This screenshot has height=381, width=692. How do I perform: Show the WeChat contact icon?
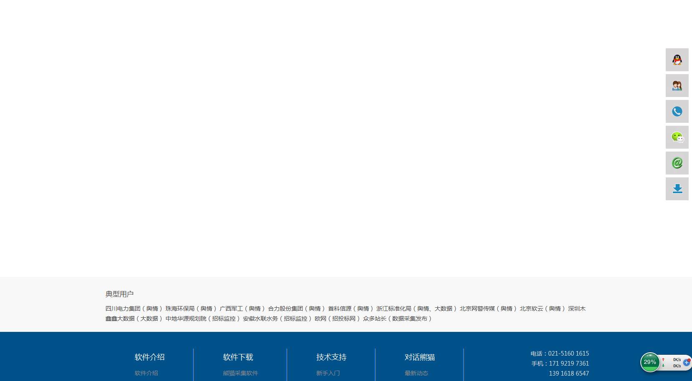pyautogui.click(x=677, y=137)
